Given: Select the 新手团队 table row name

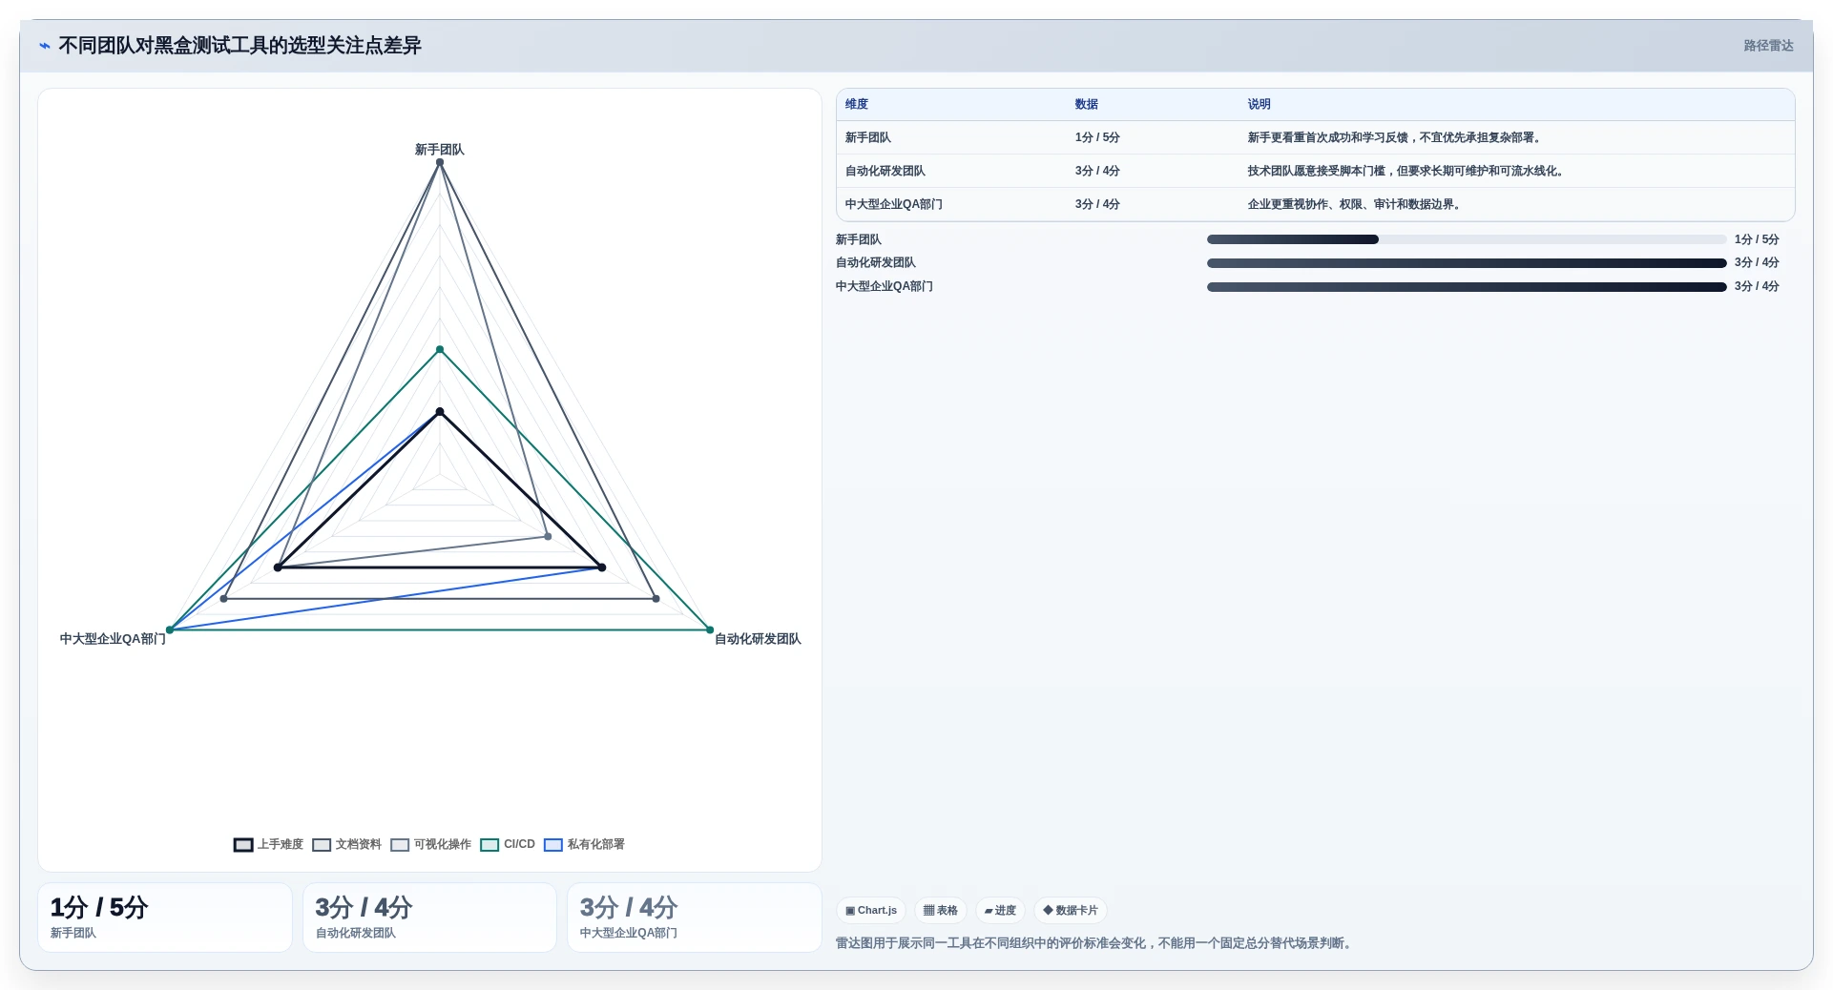Looking at the screenshot, I should point(868,138).
